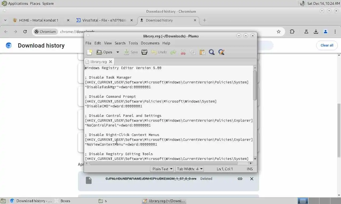Switch to Download history taskbar window

(x=31, y=201)
